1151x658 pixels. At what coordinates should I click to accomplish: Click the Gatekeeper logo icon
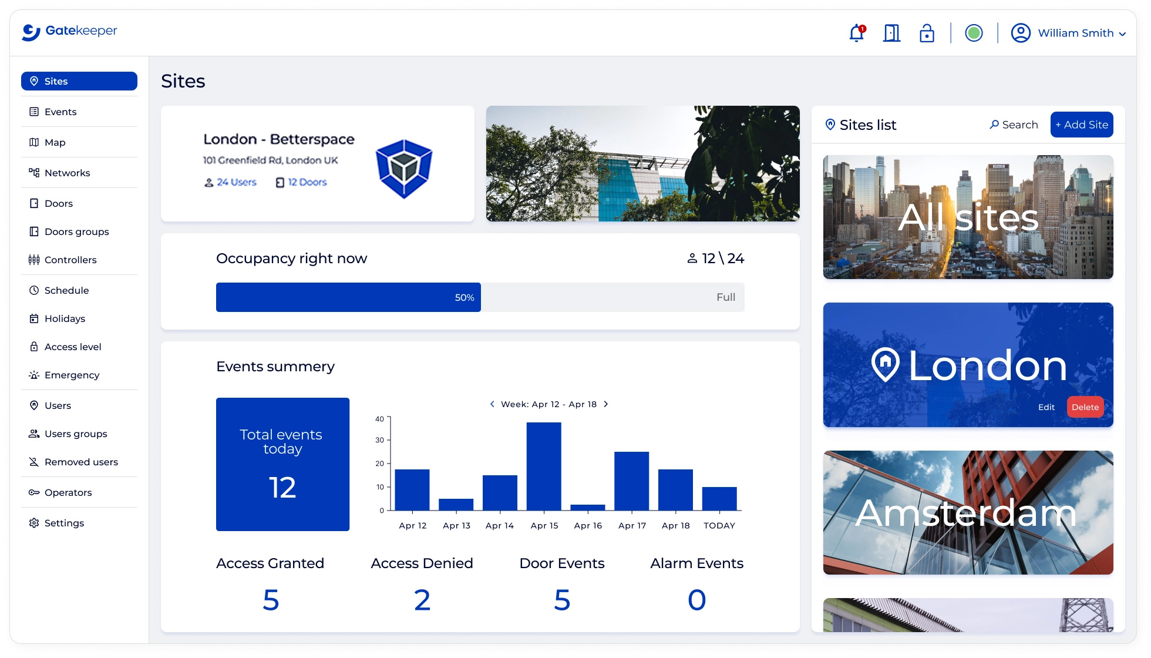point(31,32)
